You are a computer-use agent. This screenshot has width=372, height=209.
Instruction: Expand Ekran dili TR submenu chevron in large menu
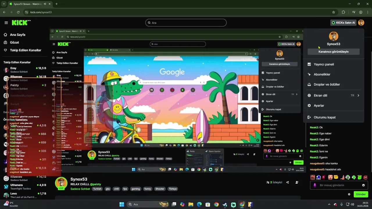358,96
